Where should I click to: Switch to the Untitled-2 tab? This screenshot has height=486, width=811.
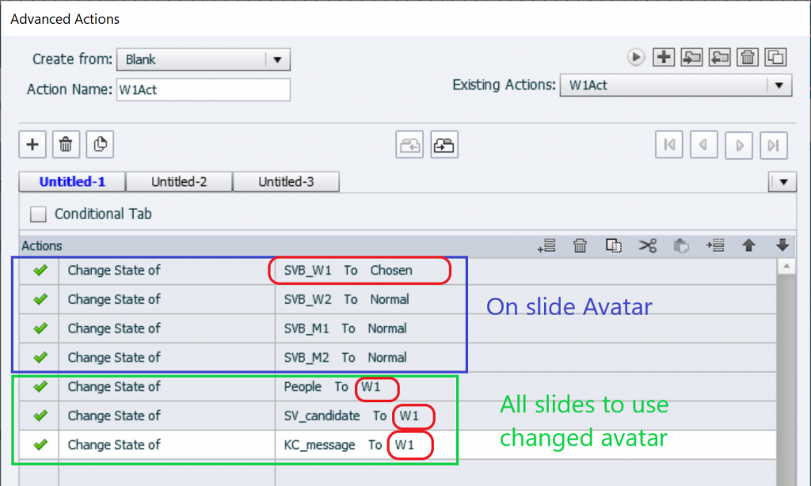(179, 182)
